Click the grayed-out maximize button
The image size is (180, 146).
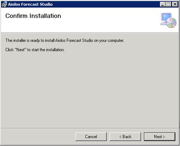tap(169, 4)
